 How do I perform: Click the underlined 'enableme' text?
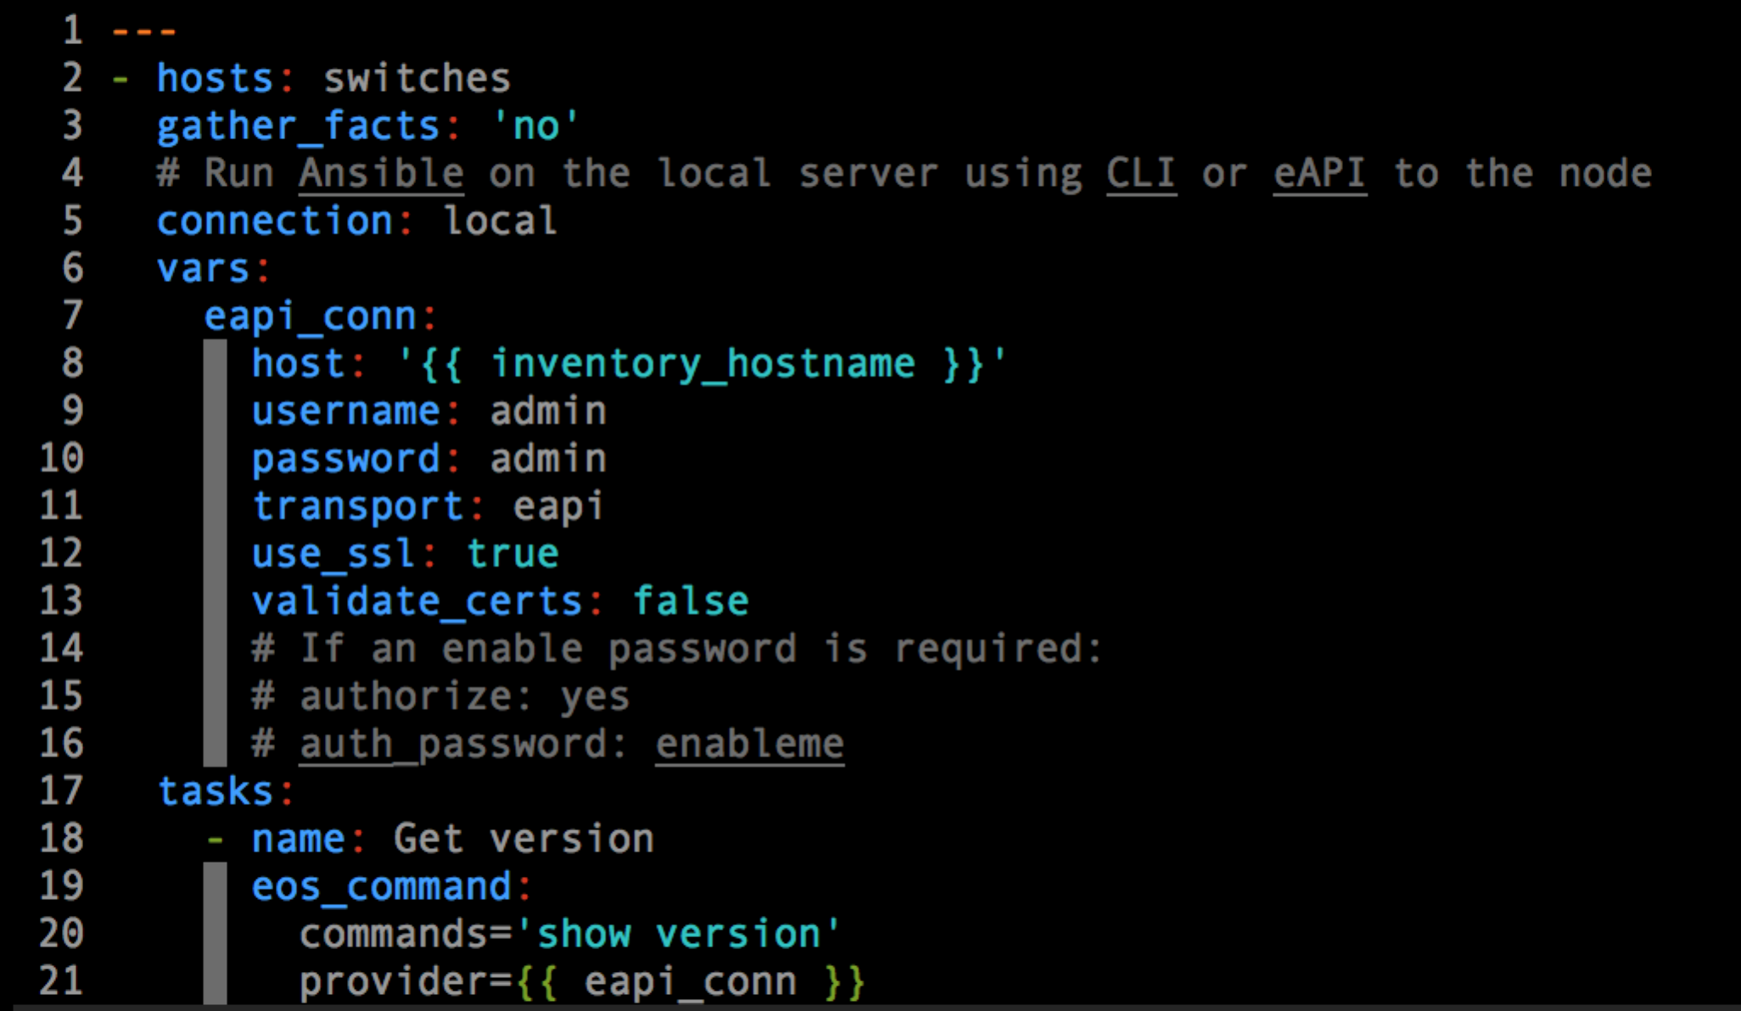[x=749, y=745]
